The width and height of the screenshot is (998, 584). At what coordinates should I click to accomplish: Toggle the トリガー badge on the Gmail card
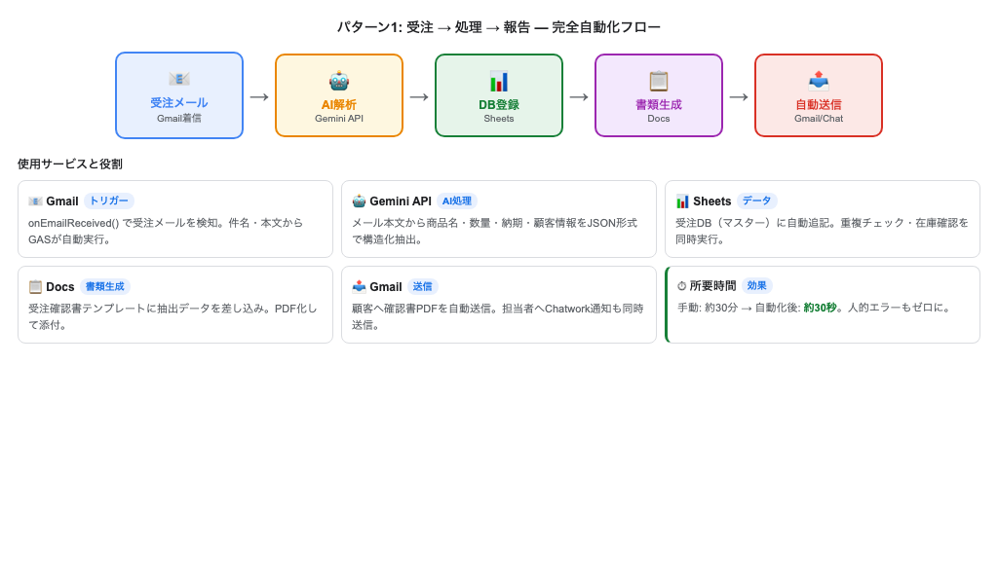[x=108, y=201]
